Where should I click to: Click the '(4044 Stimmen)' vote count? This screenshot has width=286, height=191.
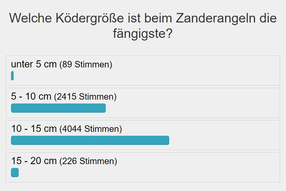click(91, 129)
